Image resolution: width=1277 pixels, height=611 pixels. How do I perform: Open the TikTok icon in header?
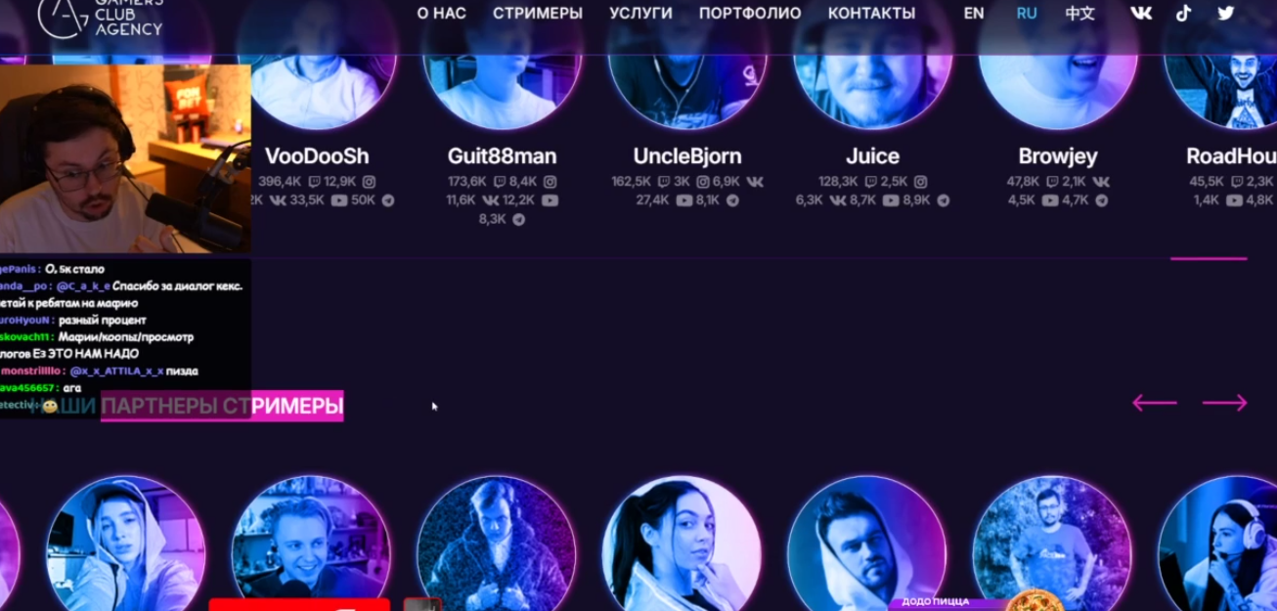coord(1183,13)
